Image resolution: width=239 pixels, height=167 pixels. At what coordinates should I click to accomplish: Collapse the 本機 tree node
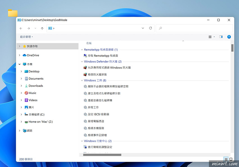pyautogui.click(x=19, y=64)
